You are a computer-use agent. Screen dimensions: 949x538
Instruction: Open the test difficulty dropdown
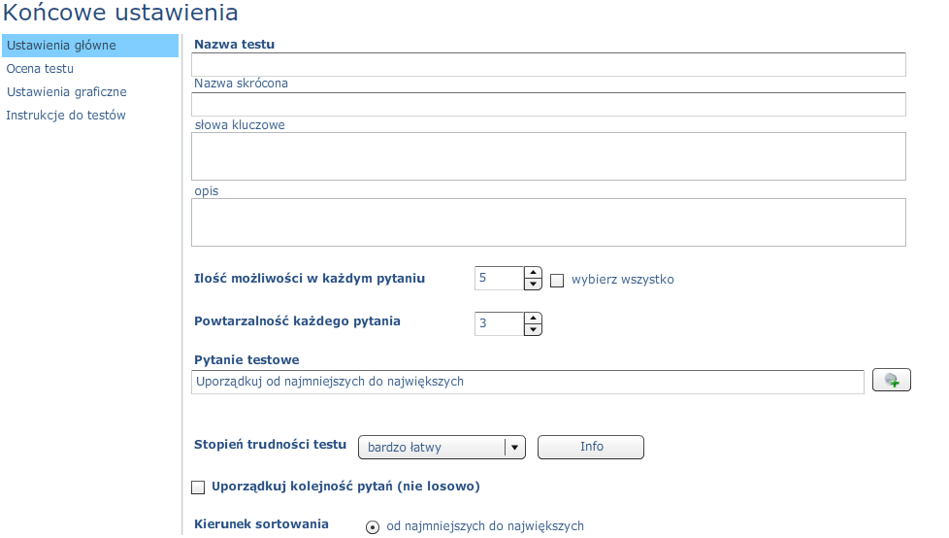tap(442, 447)
